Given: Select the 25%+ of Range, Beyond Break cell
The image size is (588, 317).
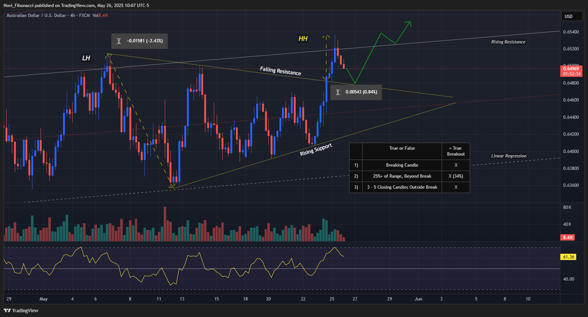Looking at the screenshot, I should click(x=402, y=176).
